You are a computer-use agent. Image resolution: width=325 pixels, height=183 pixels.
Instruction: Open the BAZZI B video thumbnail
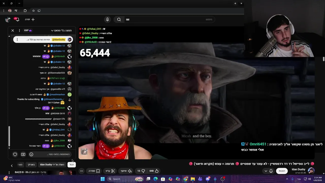coord(61,173)
